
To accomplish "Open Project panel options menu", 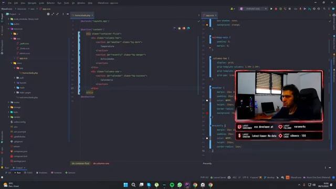I will click(63, 14).
